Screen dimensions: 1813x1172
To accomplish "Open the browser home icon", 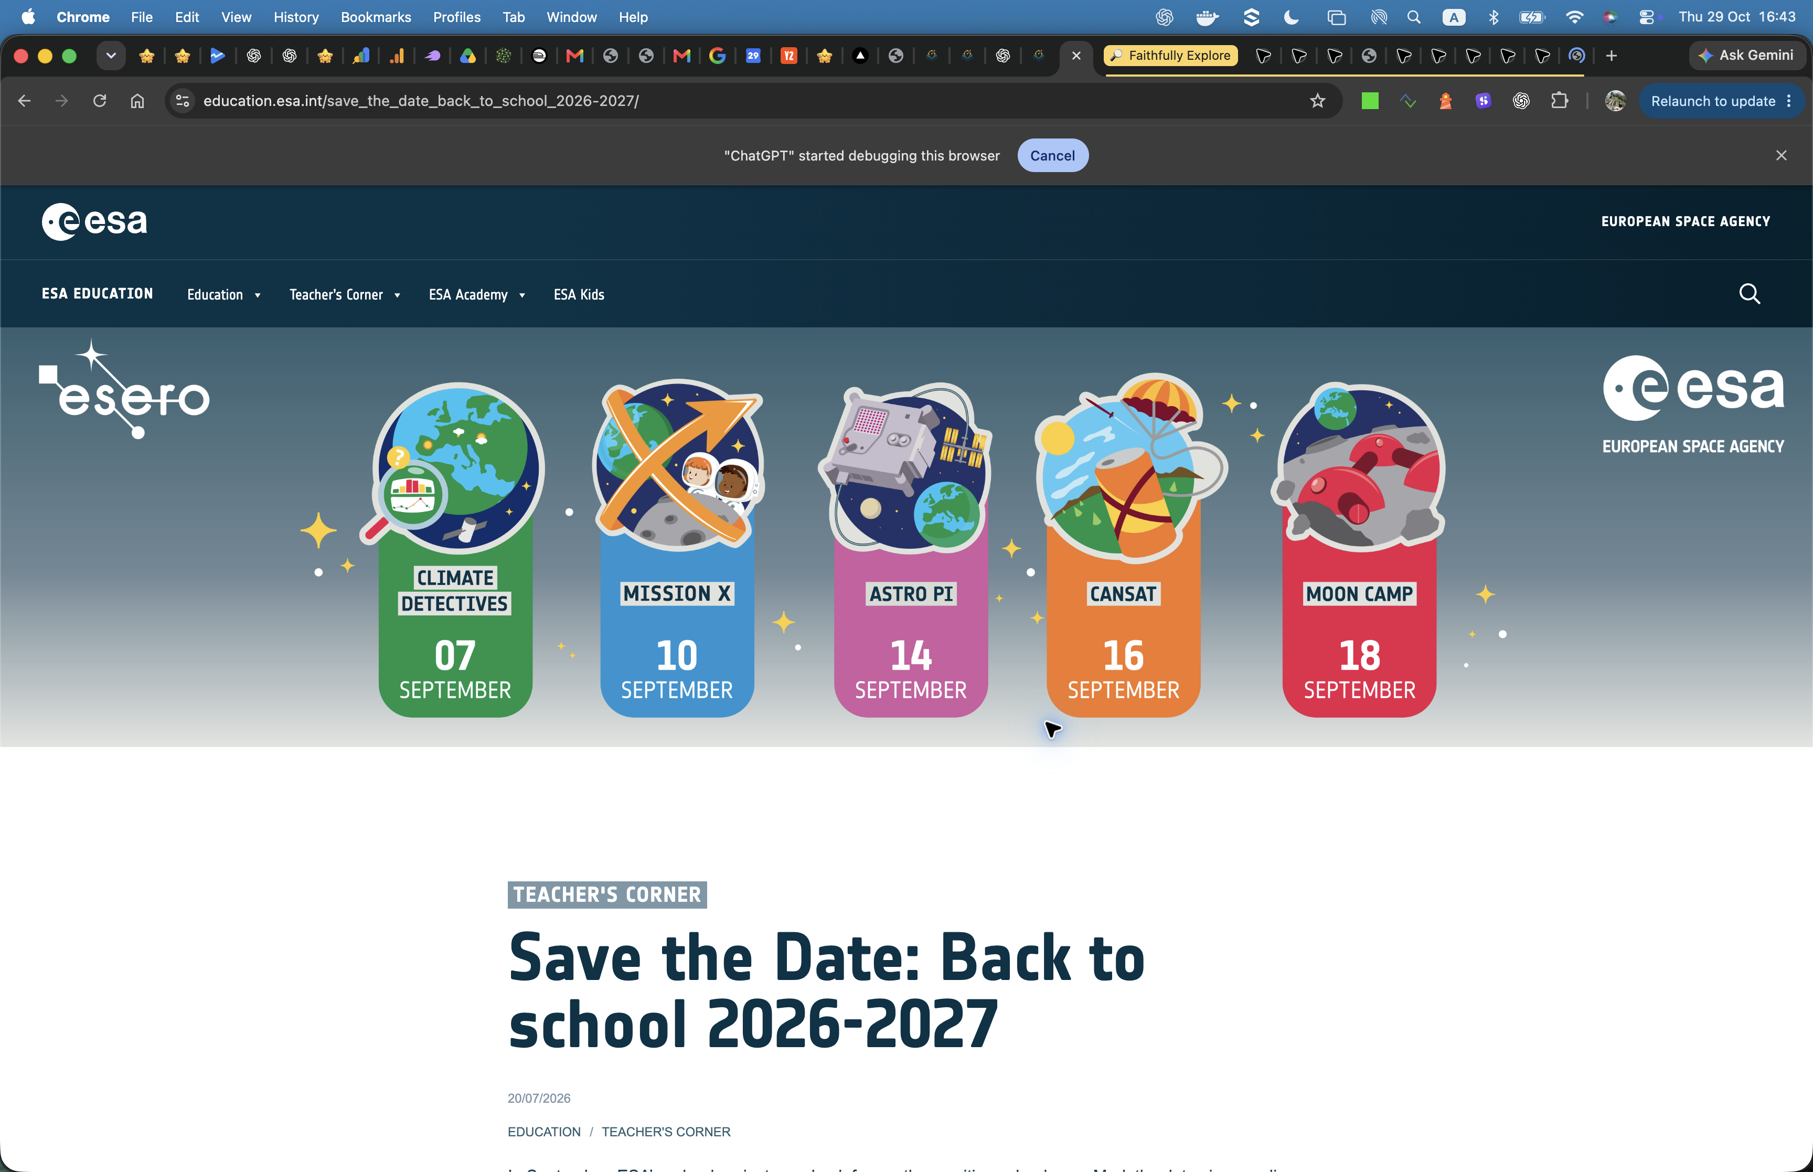I will point(137,100).
